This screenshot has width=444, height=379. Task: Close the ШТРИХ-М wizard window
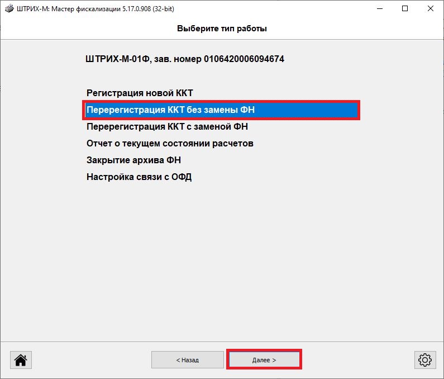click(431, 9)
